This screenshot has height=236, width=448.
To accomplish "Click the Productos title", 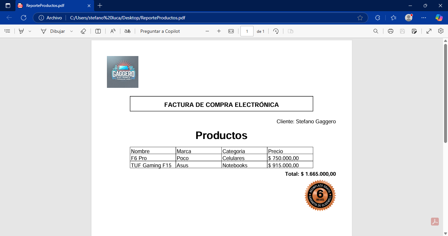I will coord(221,135).
